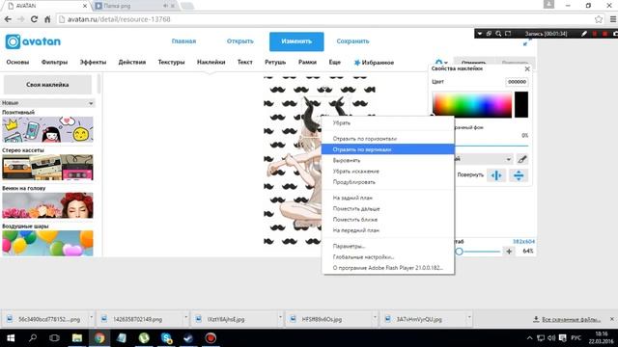618x347 pixels.
Task: Click the zoom-in plus button
Action: pos(509,251)
